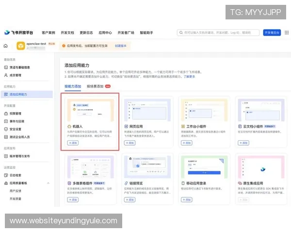This screenshot has height=233, width=291.
Task: Open the 开发文档 menu
Action: tap(67, 33)
